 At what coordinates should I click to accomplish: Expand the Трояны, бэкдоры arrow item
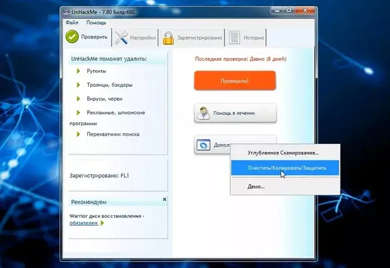click(x=79, y=85)
